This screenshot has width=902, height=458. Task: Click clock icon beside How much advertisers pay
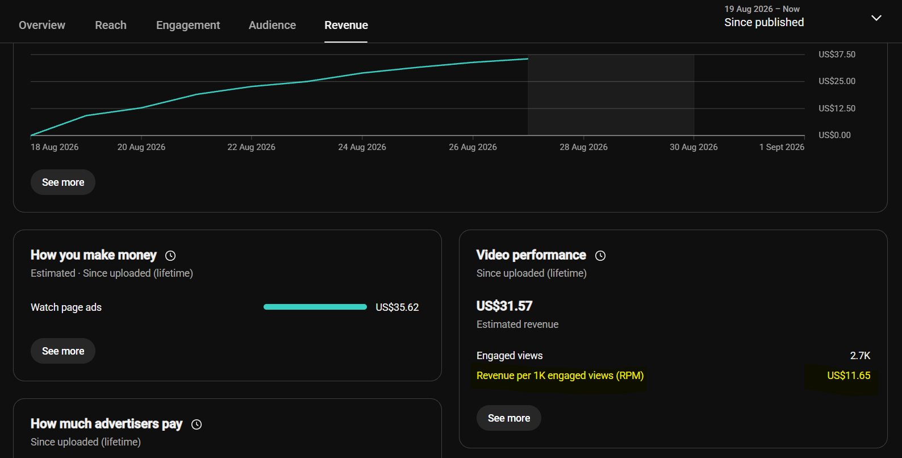(x=197, y=424)
